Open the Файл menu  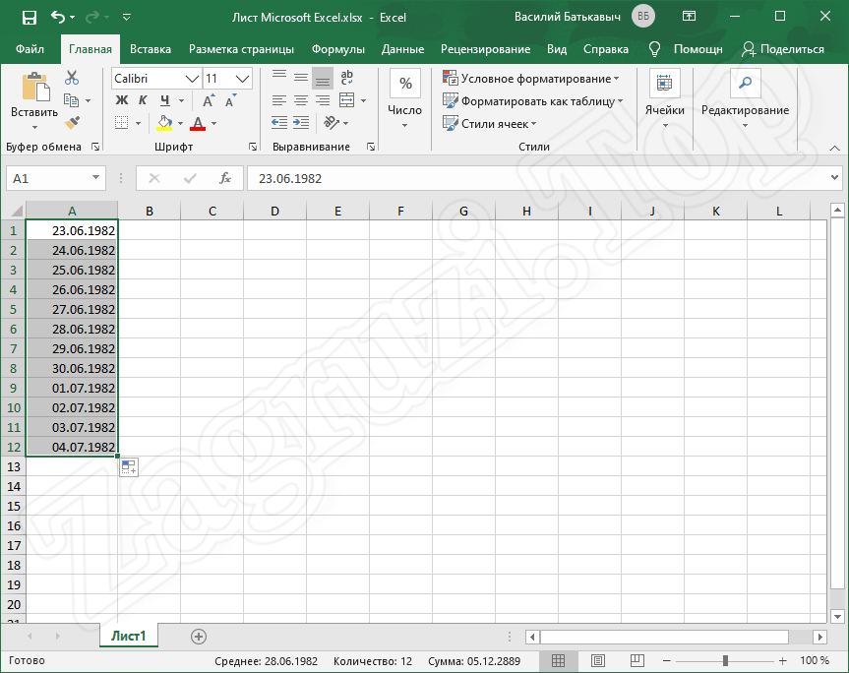coord(30,49)
